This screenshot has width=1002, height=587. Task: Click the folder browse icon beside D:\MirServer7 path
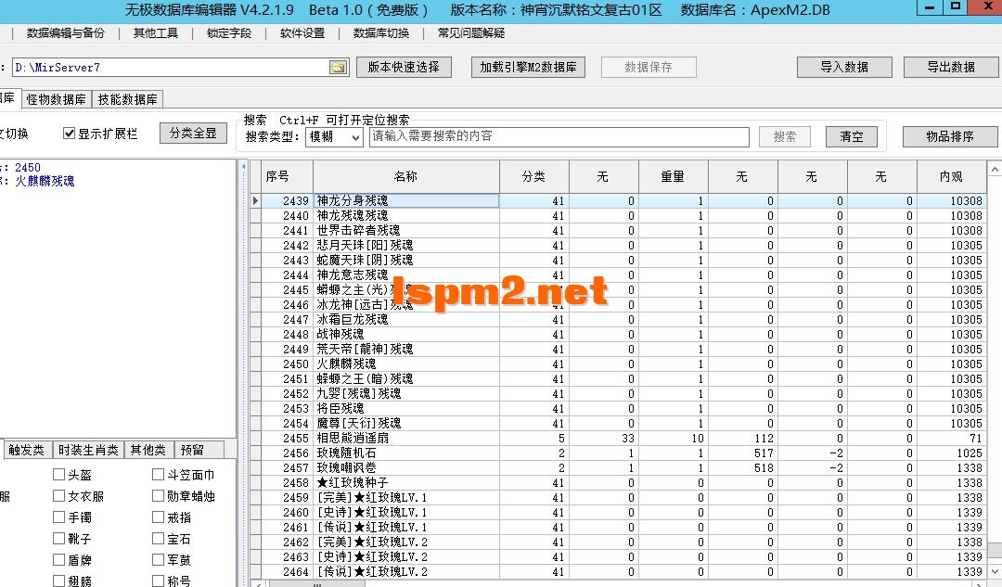(x=338, y=67)
